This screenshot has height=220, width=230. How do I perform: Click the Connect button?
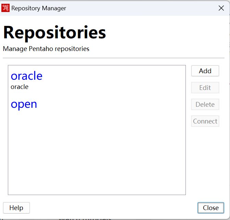[x=205, y=121]
